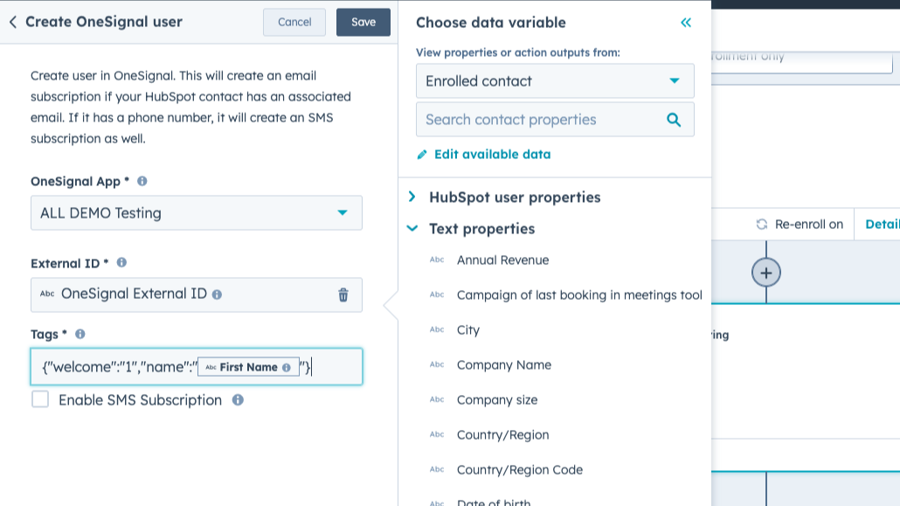Click the back arrow beside Create OneSignal user
Viewport: 900px width, 506px height.
[x=13, y=22]
